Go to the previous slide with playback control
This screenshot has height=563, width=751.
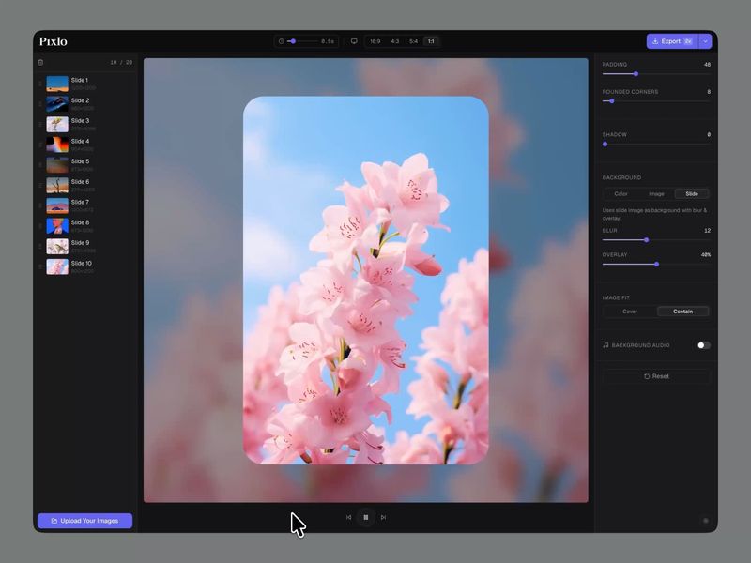click(x=347, y=517)
